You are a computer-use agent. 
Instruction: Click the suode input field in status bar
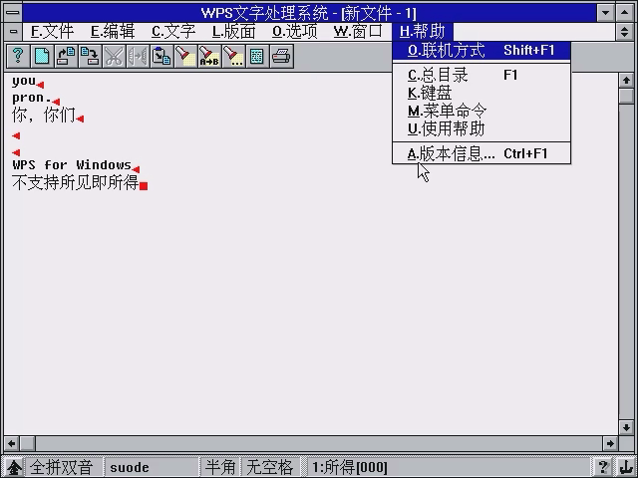[151, 467]
